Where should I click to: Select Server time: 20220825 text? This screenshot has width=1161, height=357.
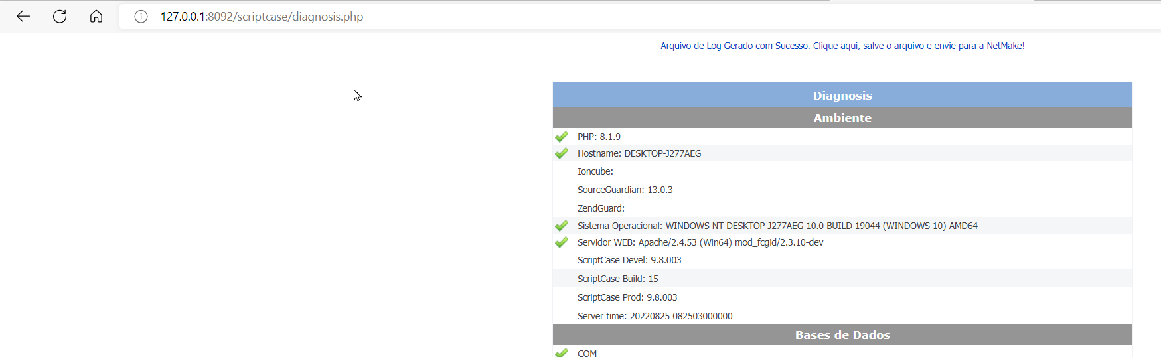click(x=655, y=316)
